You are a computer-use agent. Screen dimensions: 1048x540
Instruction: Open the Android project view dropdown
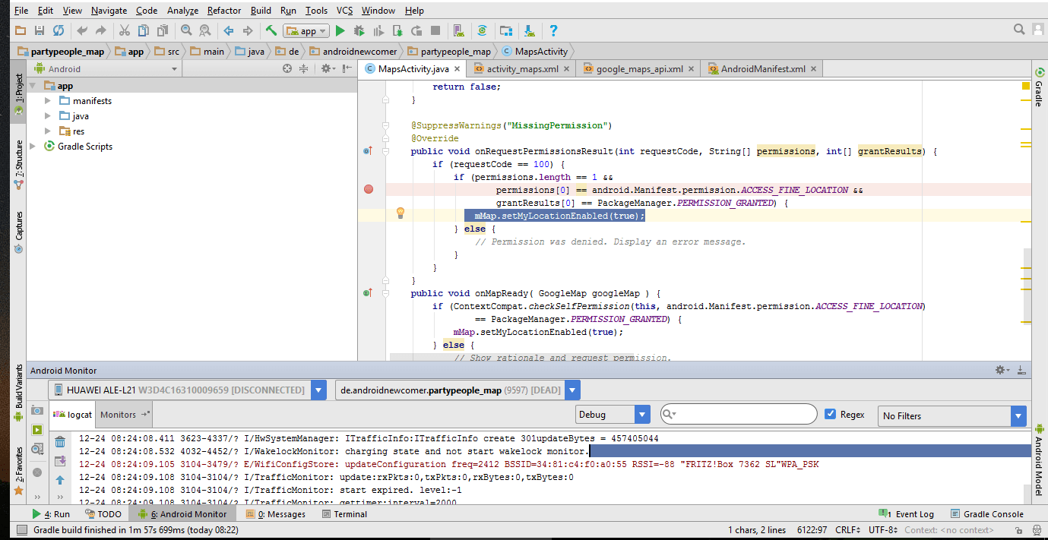(106, 68)
